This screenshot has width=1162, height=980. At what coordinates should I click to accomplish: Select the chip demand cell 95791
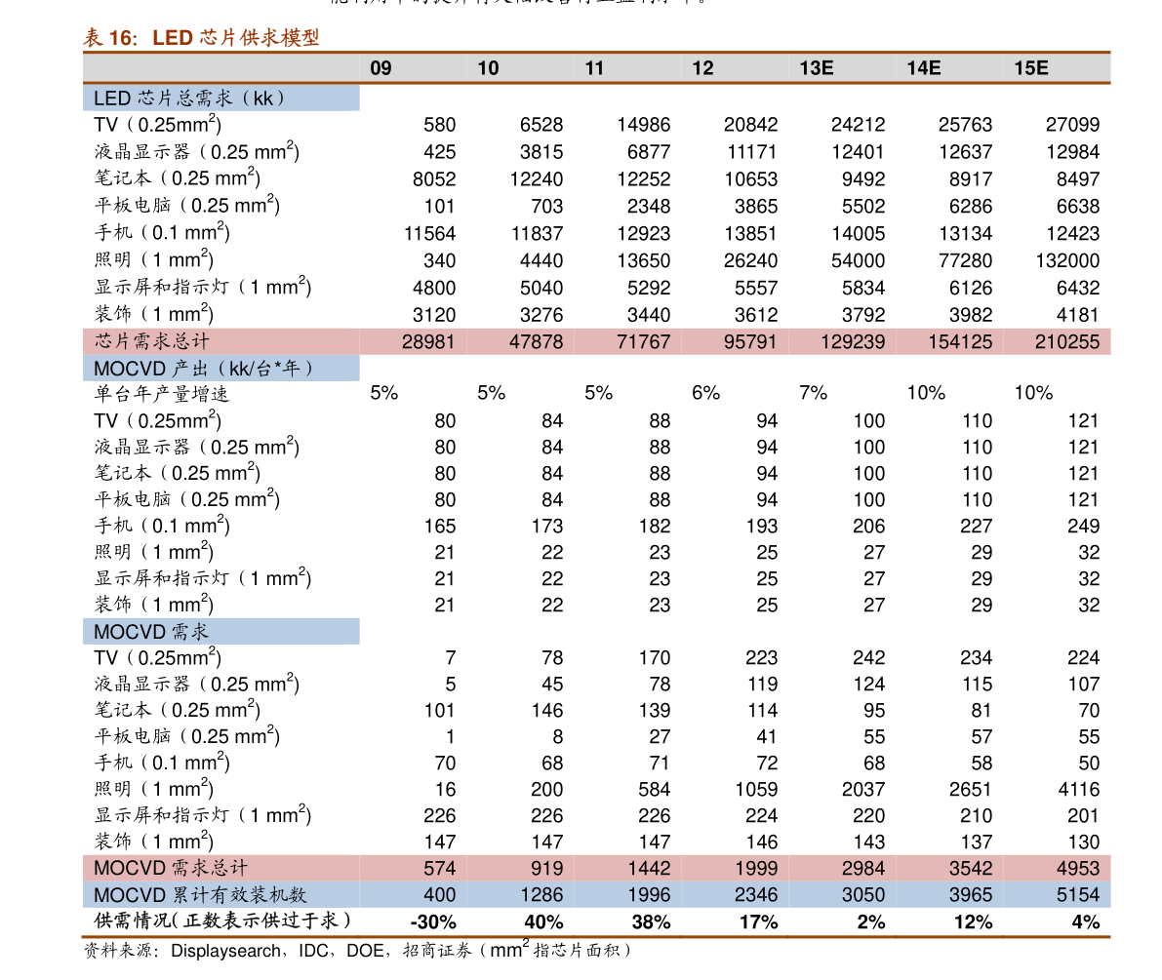coord(750,341)
